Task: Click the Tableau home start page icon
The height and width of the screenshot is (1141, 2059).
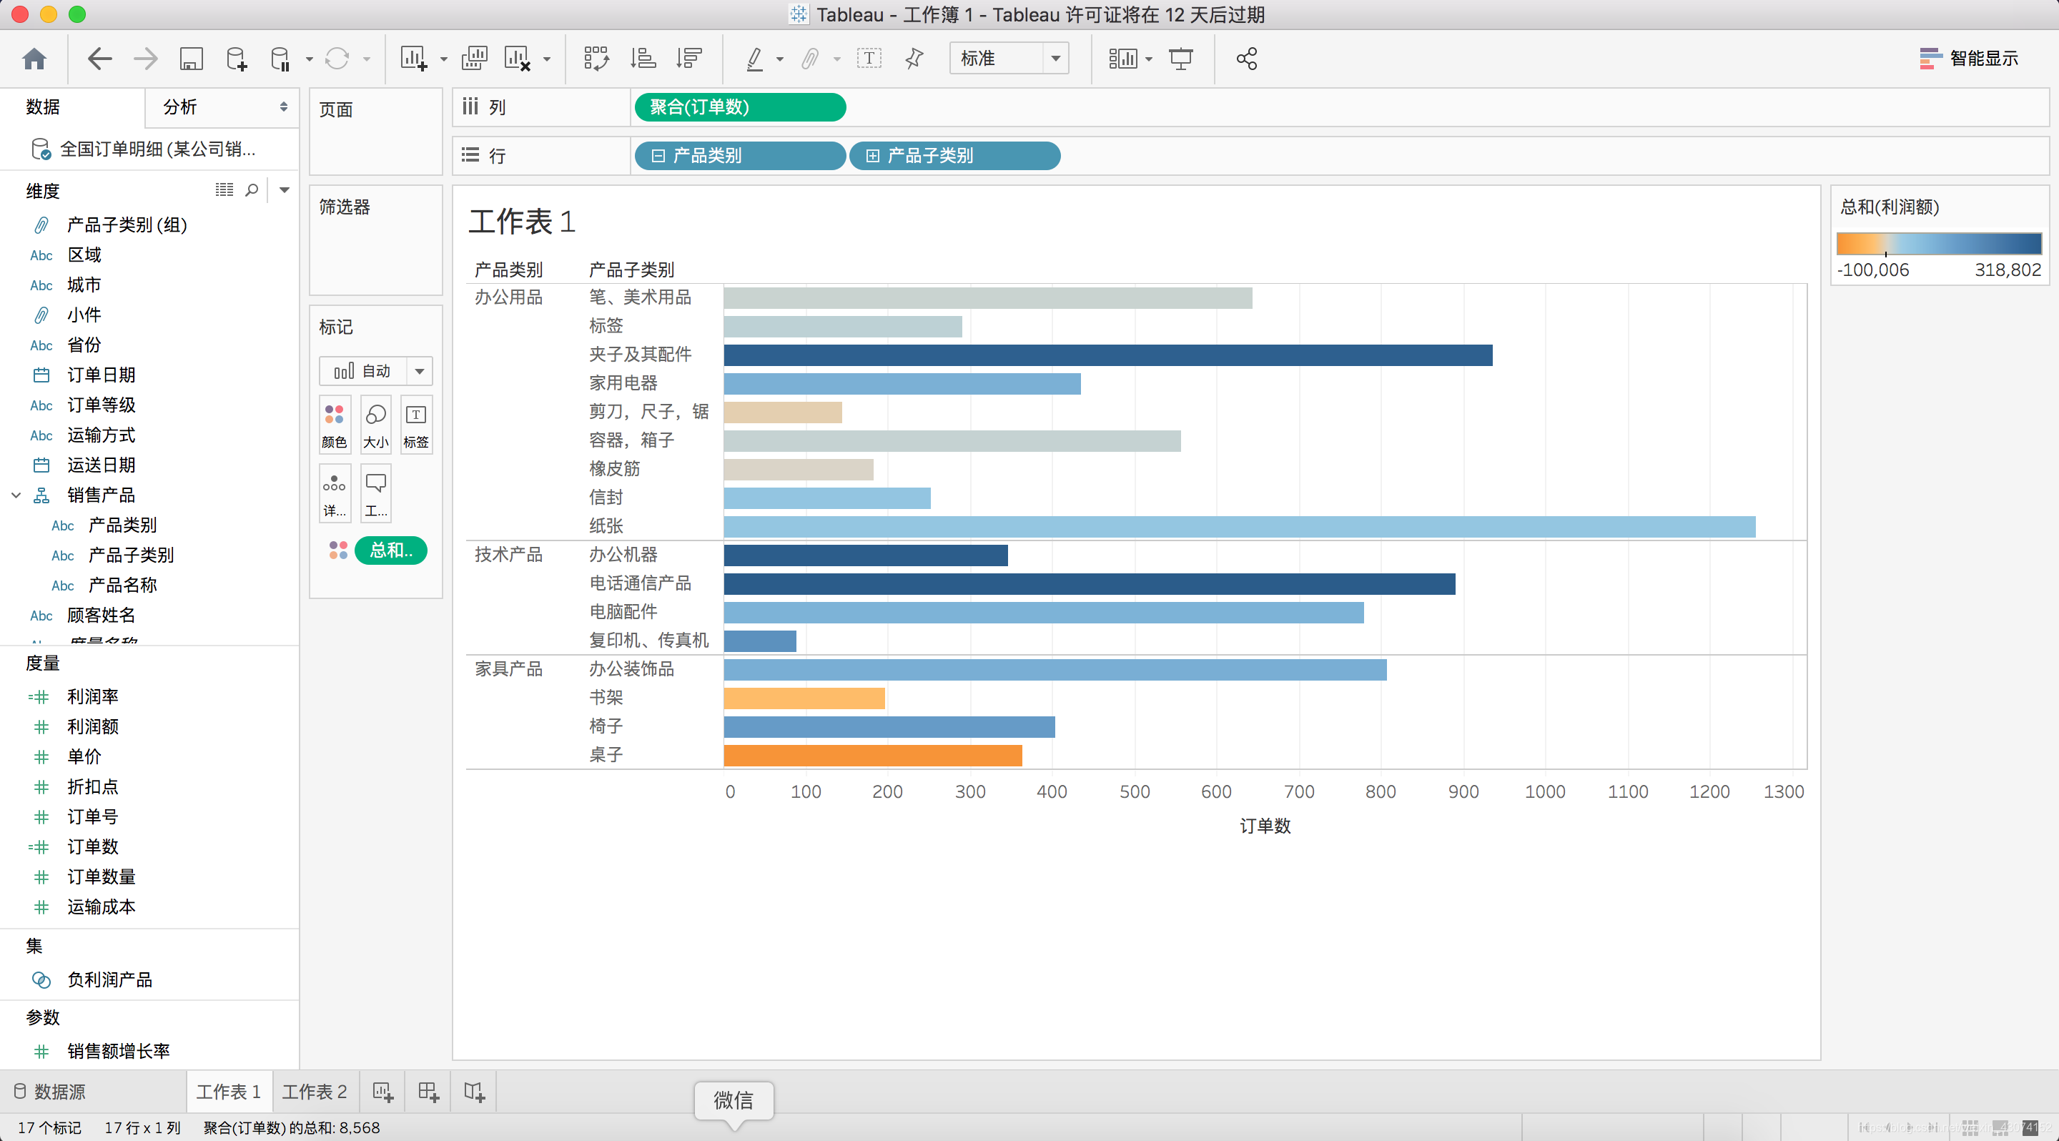Action: click(34, 59)
